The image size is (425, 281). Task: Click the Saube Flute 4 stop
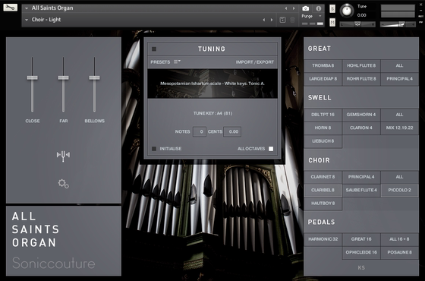tap(361, 190)
